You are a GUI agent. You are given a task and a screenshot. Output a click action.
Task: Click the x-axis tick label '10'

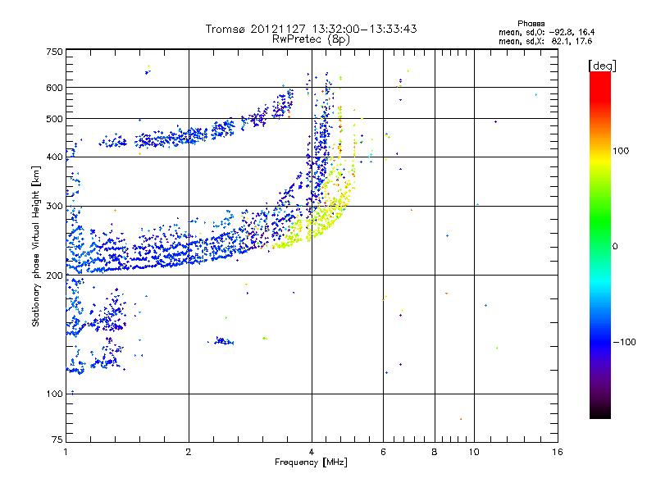[474, 452]
